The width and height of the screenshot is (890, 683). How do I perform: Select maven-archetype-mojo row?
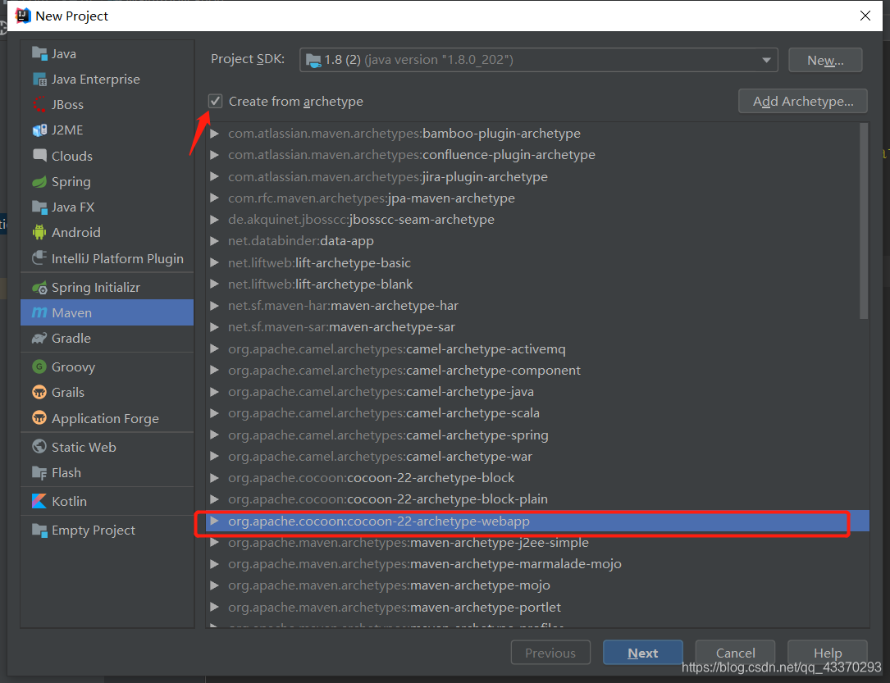pyautogui.click(x=537, y=585)
